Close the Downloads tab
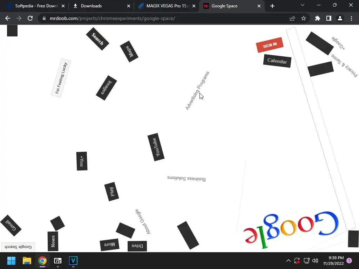This screenshot has height=269, width=359. click(129, 6)
